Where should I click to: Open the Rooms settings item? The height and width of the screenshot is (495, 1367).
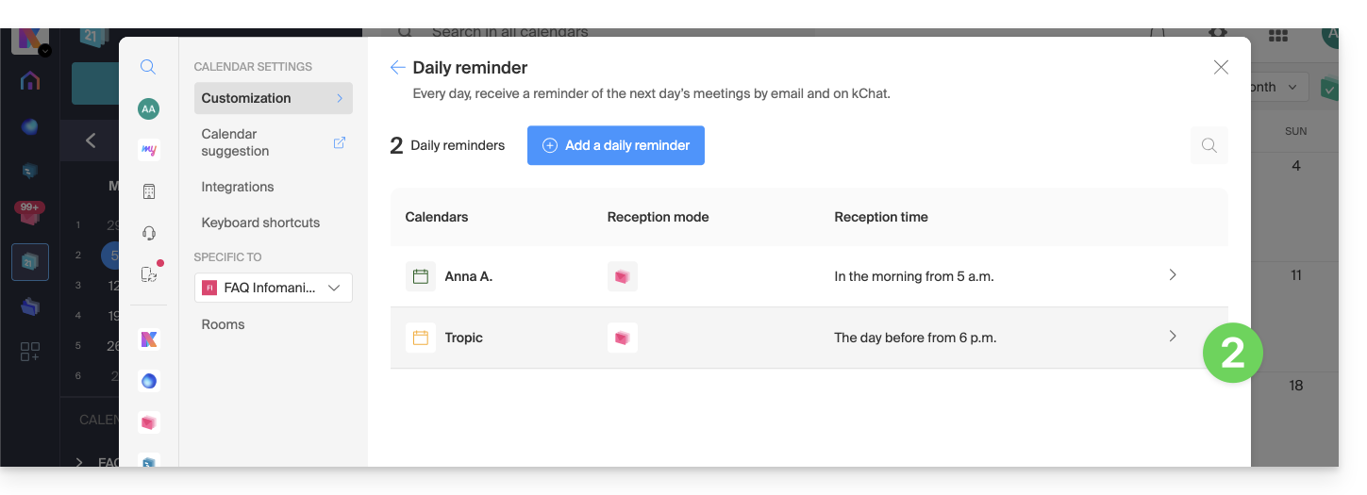click(x=223, y=324)
